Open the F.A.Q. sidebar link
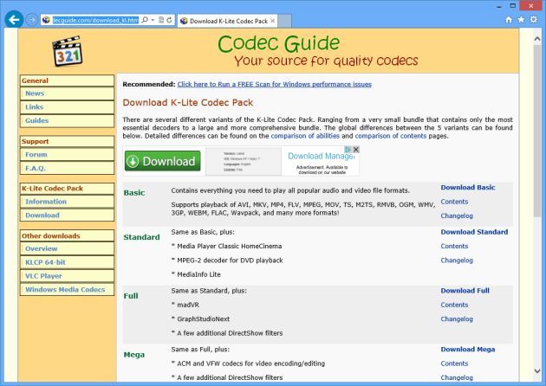This screenshot has width=546, height=386. [67, 168]
